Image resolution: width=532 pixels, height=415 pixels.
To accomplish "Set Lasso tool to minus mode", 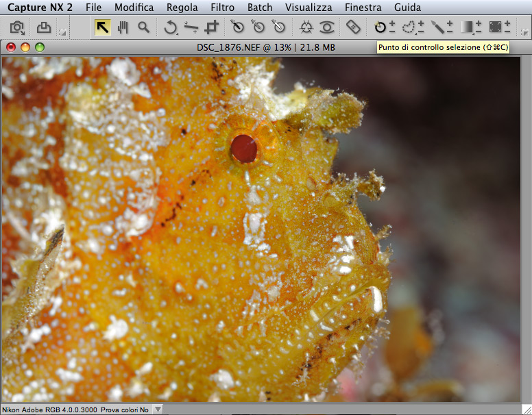I will [421, 32].
